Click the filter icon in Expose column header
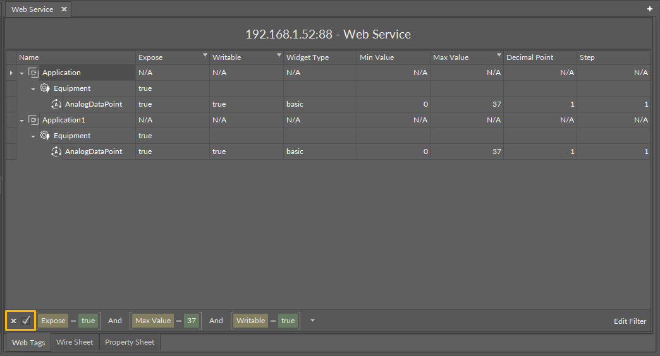 (x=205, y=56)
